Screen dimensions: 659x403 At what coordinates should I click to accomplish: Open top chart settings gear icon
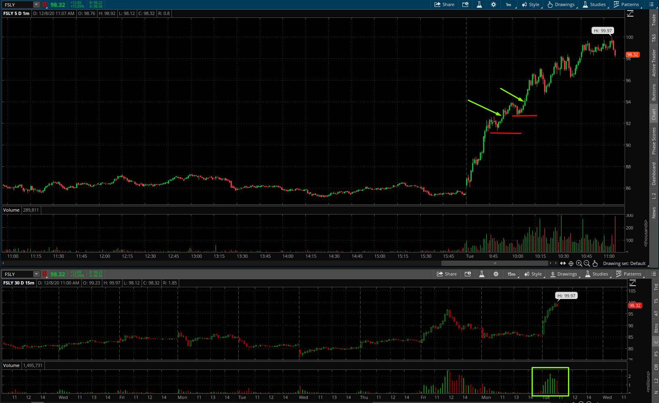pyautogui.click(x=493, y=4)
